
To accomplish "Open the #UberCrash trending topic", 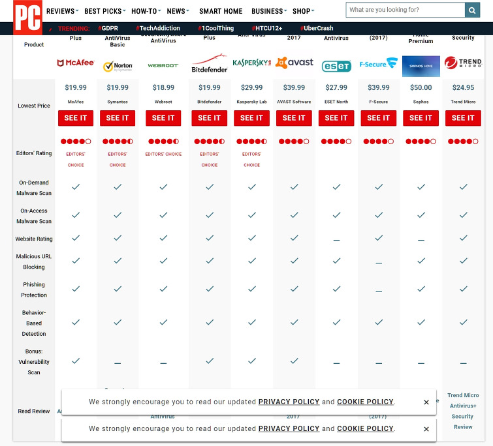I will click(x=317, y=28).
